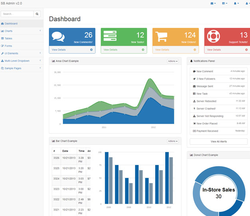The width and height of the screenshot is (250, 216).
Task: Click the comments speech bubbles icon
Action: point(58,37)
